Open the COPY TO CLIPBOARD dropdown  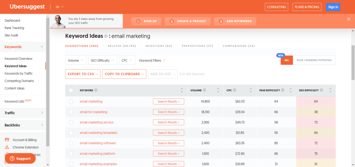click(124, 74)
